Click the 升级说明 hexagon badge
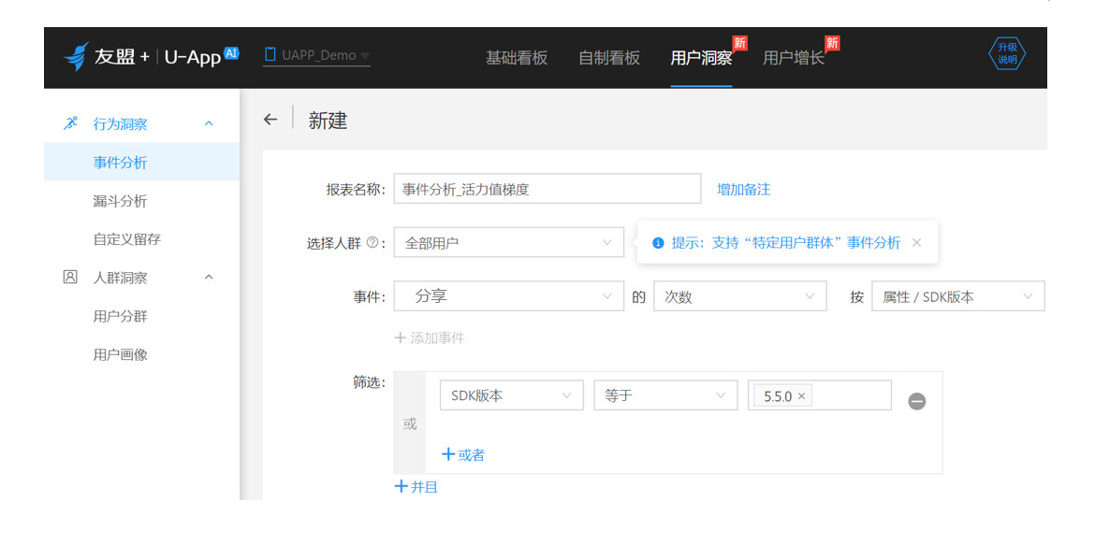 (1007, 54)
